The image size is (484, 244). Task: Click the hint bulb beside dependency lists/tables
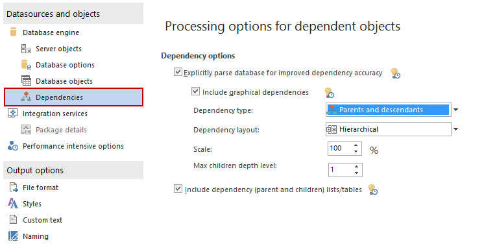[x=372, y=189]
